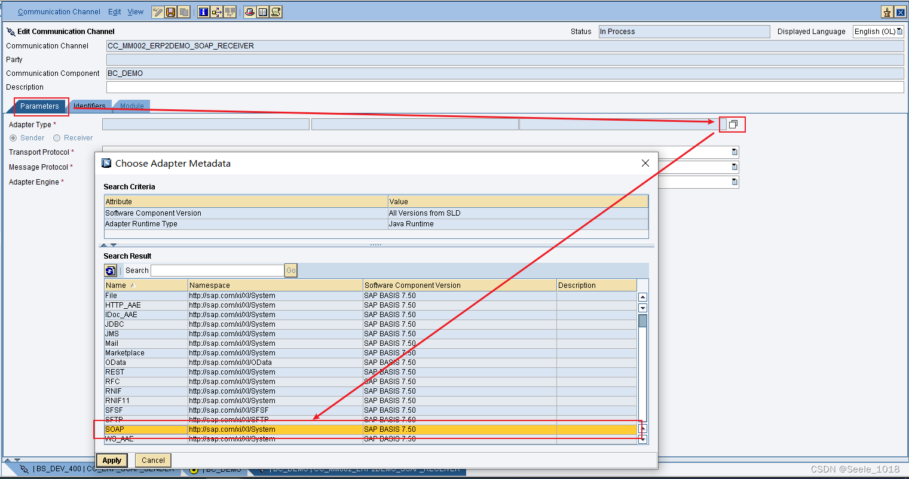The width and height of the screenshot is (909, 479).
Task: Click the Communication Component field BC_DEMO
Action: point(505,73)
